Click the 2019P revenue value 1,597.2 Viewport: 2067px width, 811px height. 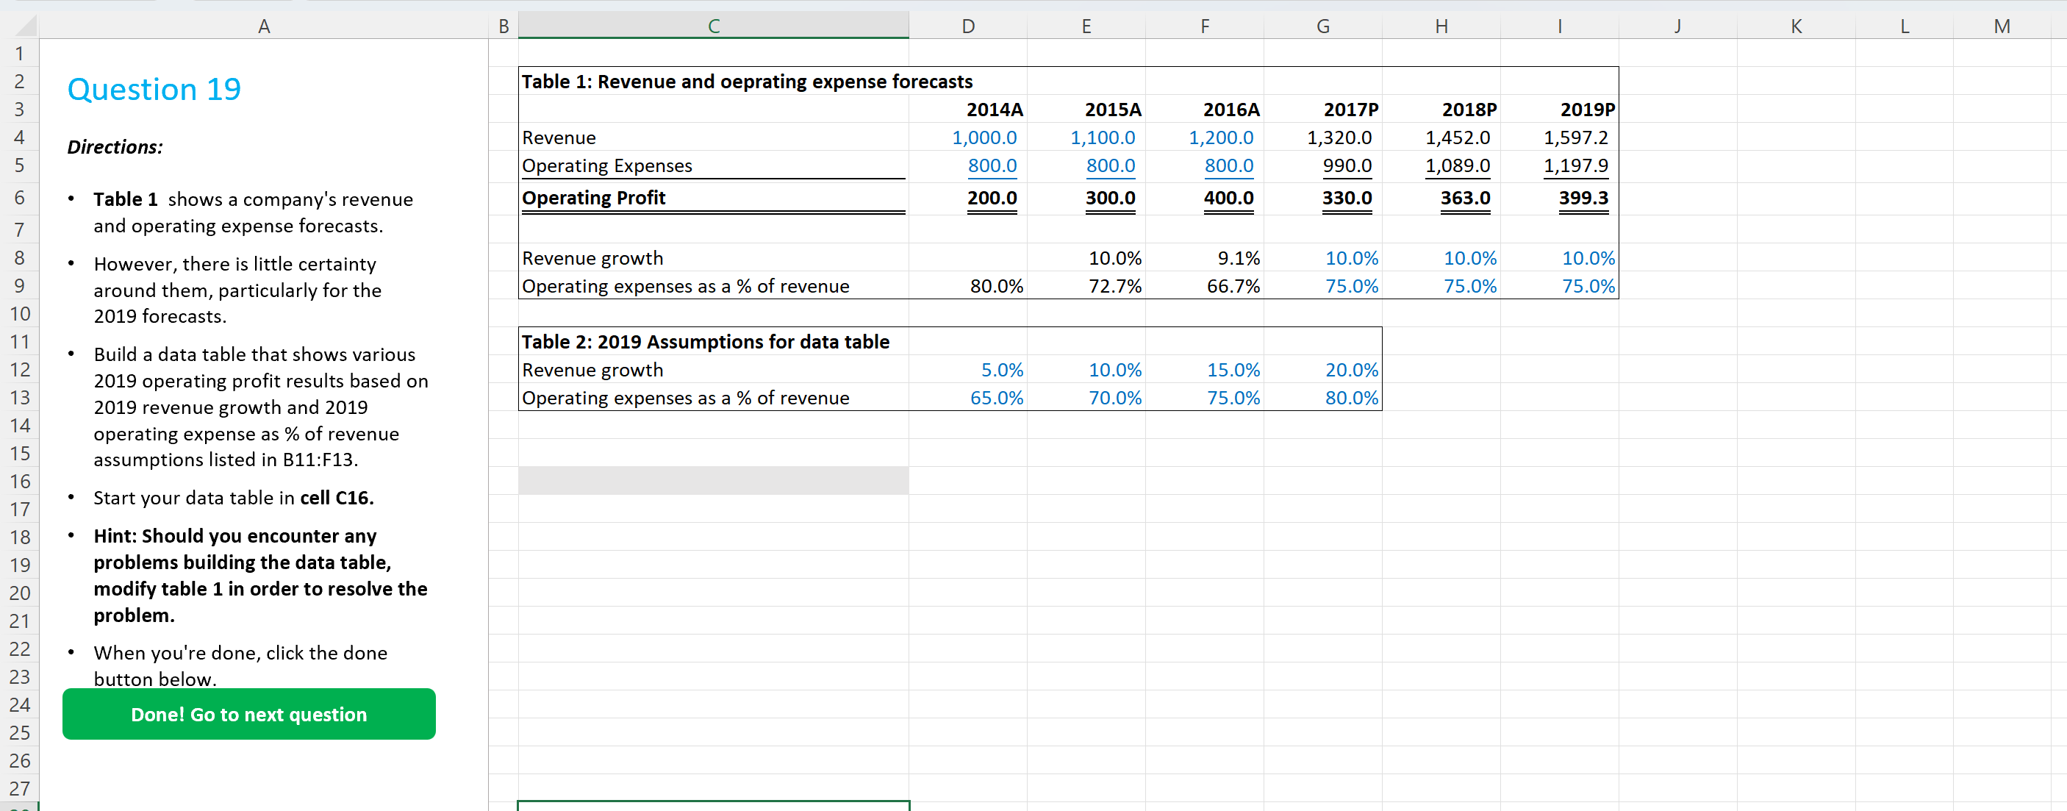pos(1576,137)
